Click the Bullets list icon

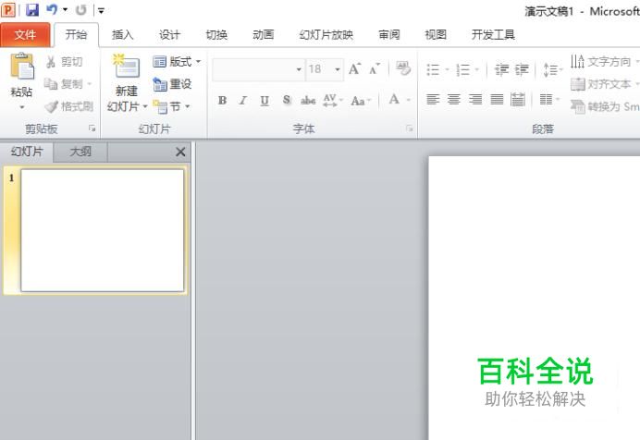coord(433,69)
